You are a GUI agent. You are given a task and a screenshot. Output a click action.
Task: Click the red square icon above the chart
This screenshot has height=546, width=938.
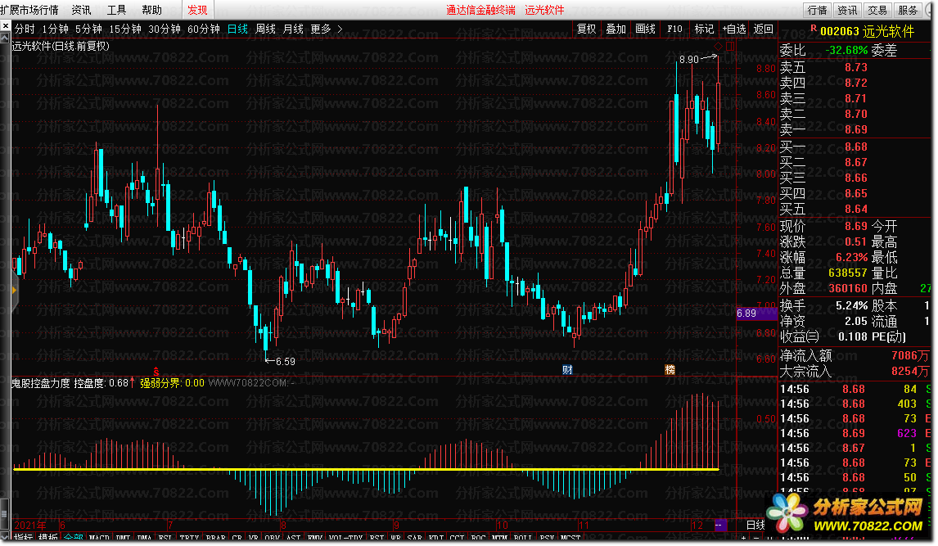point(730,46)
